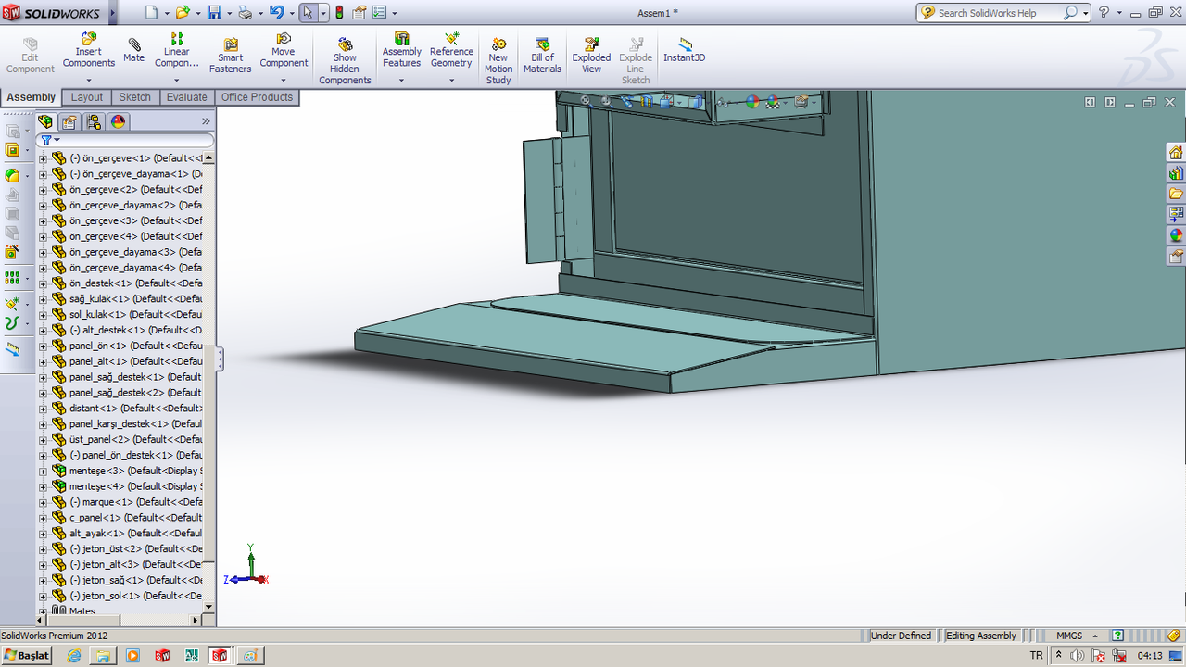Open the media player taskbar icon
The width and height of the screenshot is (1186, 667).
click(x=132, y=655)
